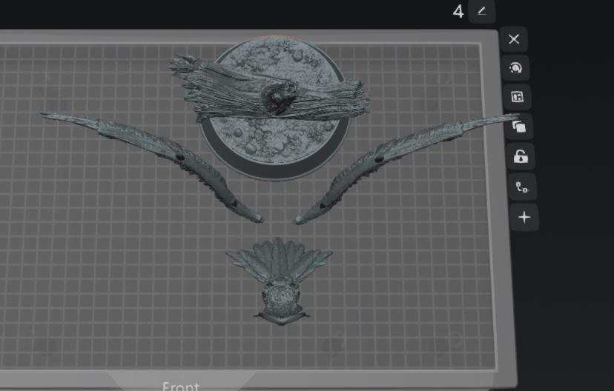Open the plate settings icon
Image resolution: width=614 pixels, height=391 pixels.
point(522,187)
